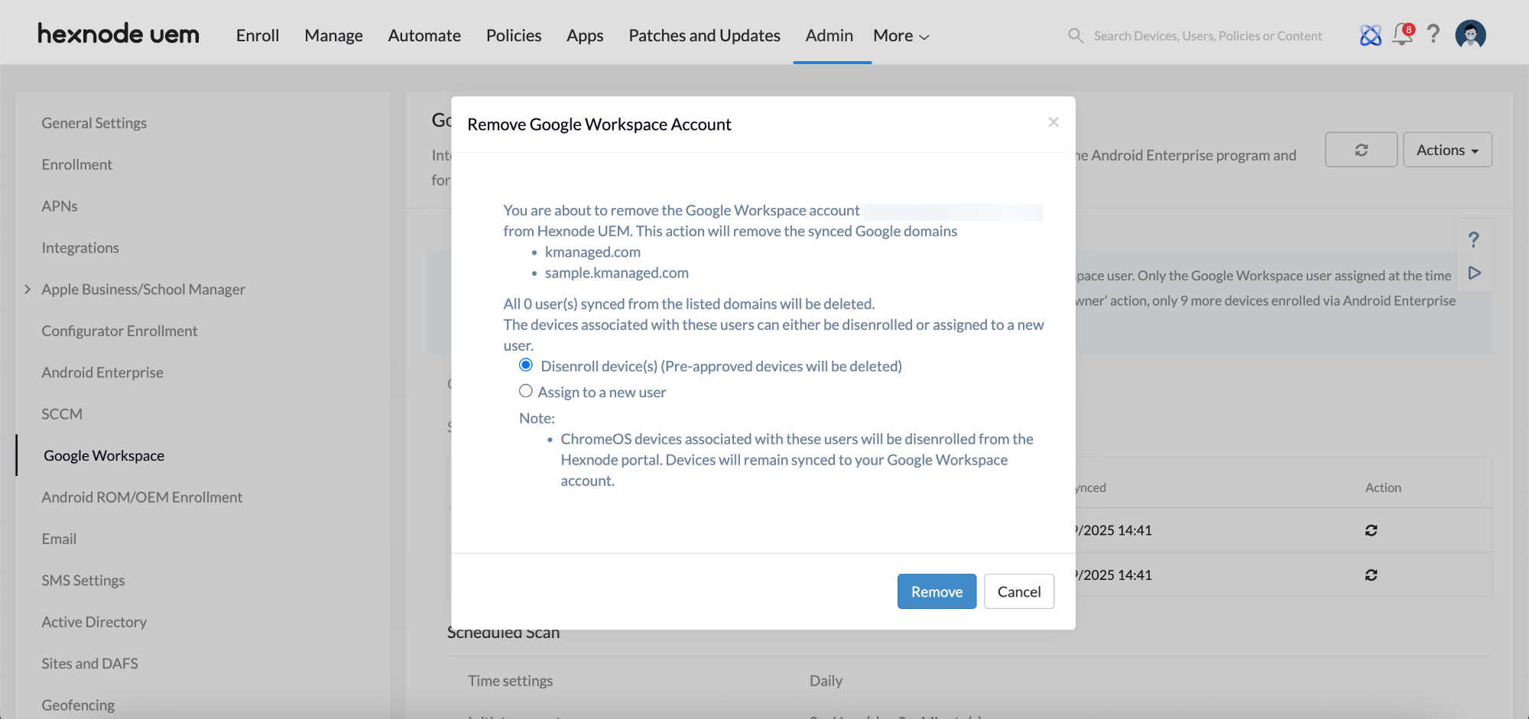
Task: Click the Remove Google Workspace Account title
Action: (599, 125)
